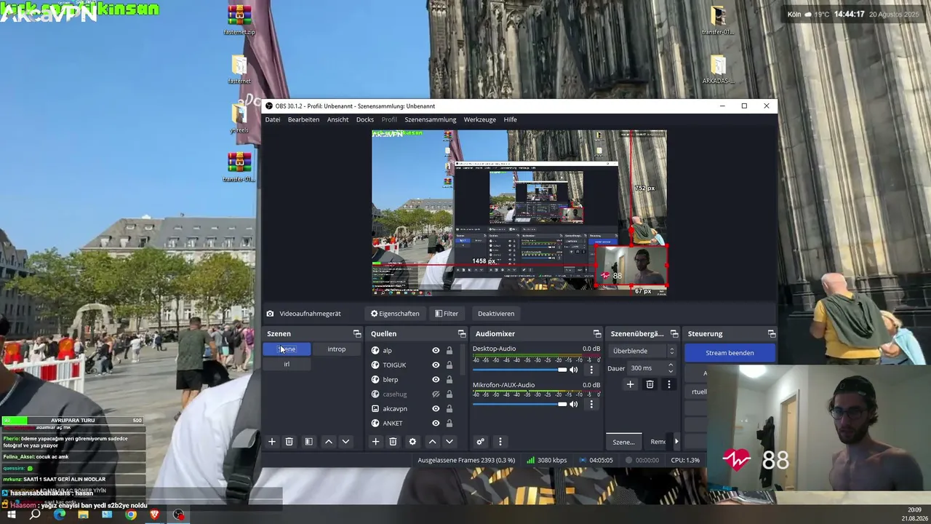This screenshot has height=524, width=931.
Task: Undock the Quellen panel
Action: point(462,333)
